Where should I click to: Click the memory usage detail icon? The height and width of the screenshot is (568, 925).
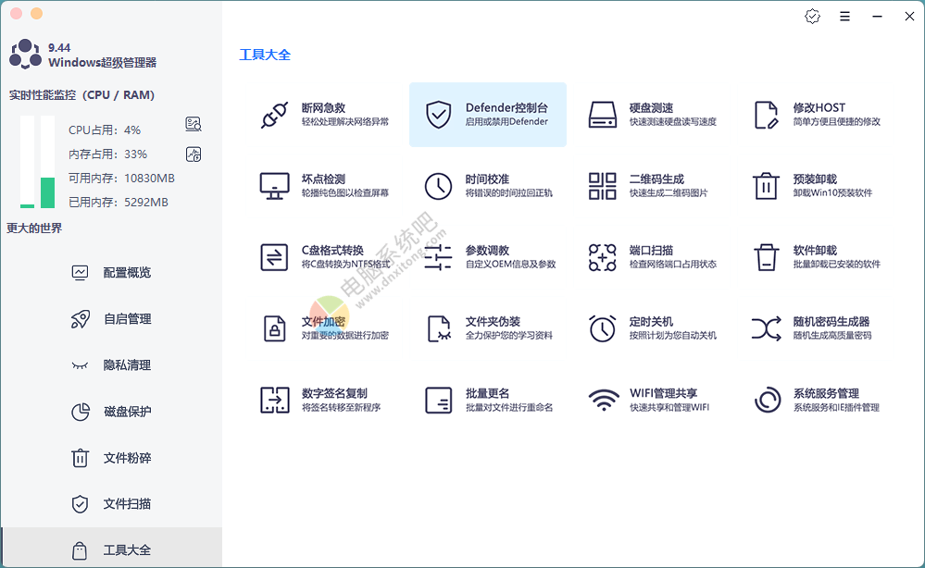tap(193, 154)
